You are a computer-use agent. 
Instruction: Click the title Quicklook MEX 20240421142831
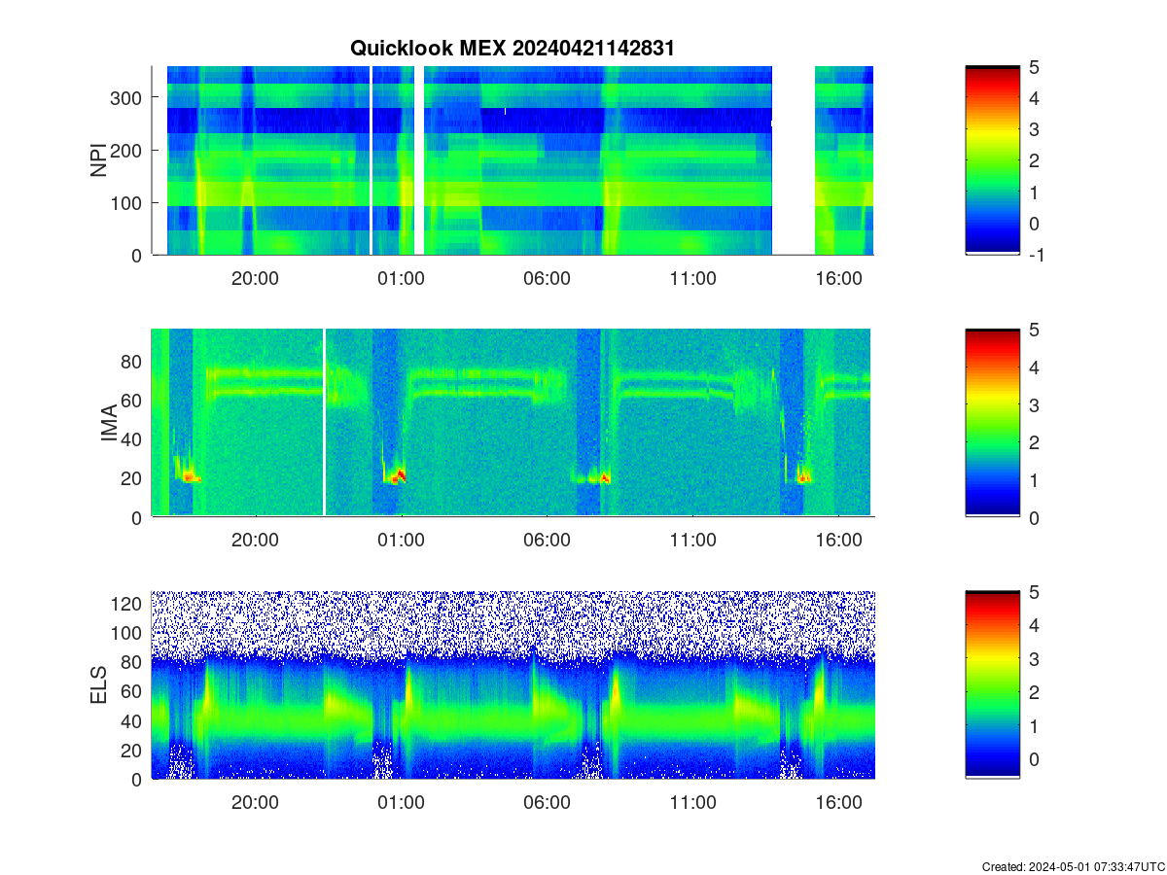coord(512,48)
